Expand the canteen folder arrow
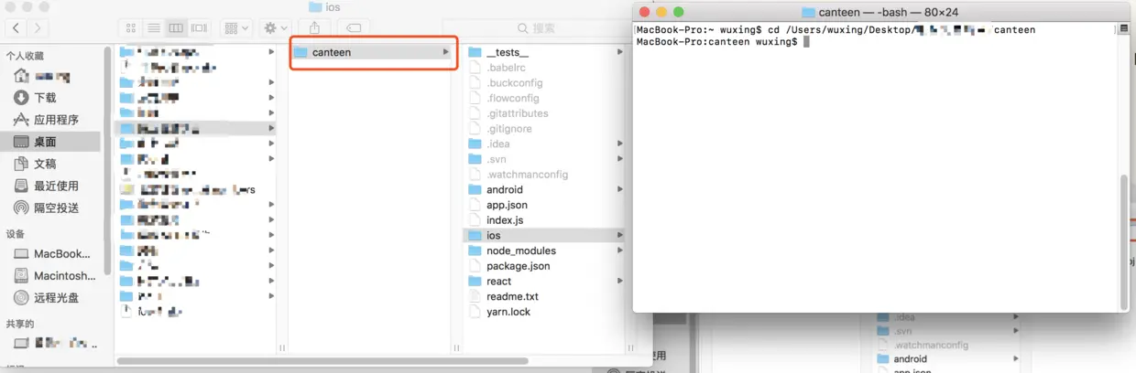 (x=446, y=52)
